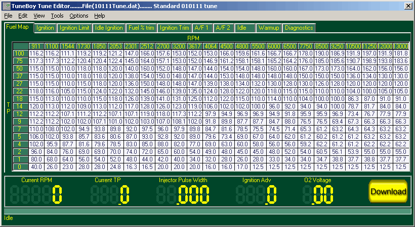Open the Options menu
The width and height of the screenshot is (415, 227).
[79, 16]
